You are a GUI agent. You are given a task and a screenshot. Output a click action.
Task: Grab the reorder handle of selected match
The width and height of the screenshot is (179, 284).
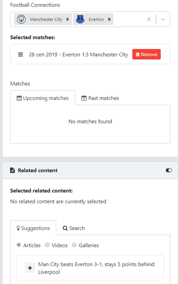coord(20,54)
